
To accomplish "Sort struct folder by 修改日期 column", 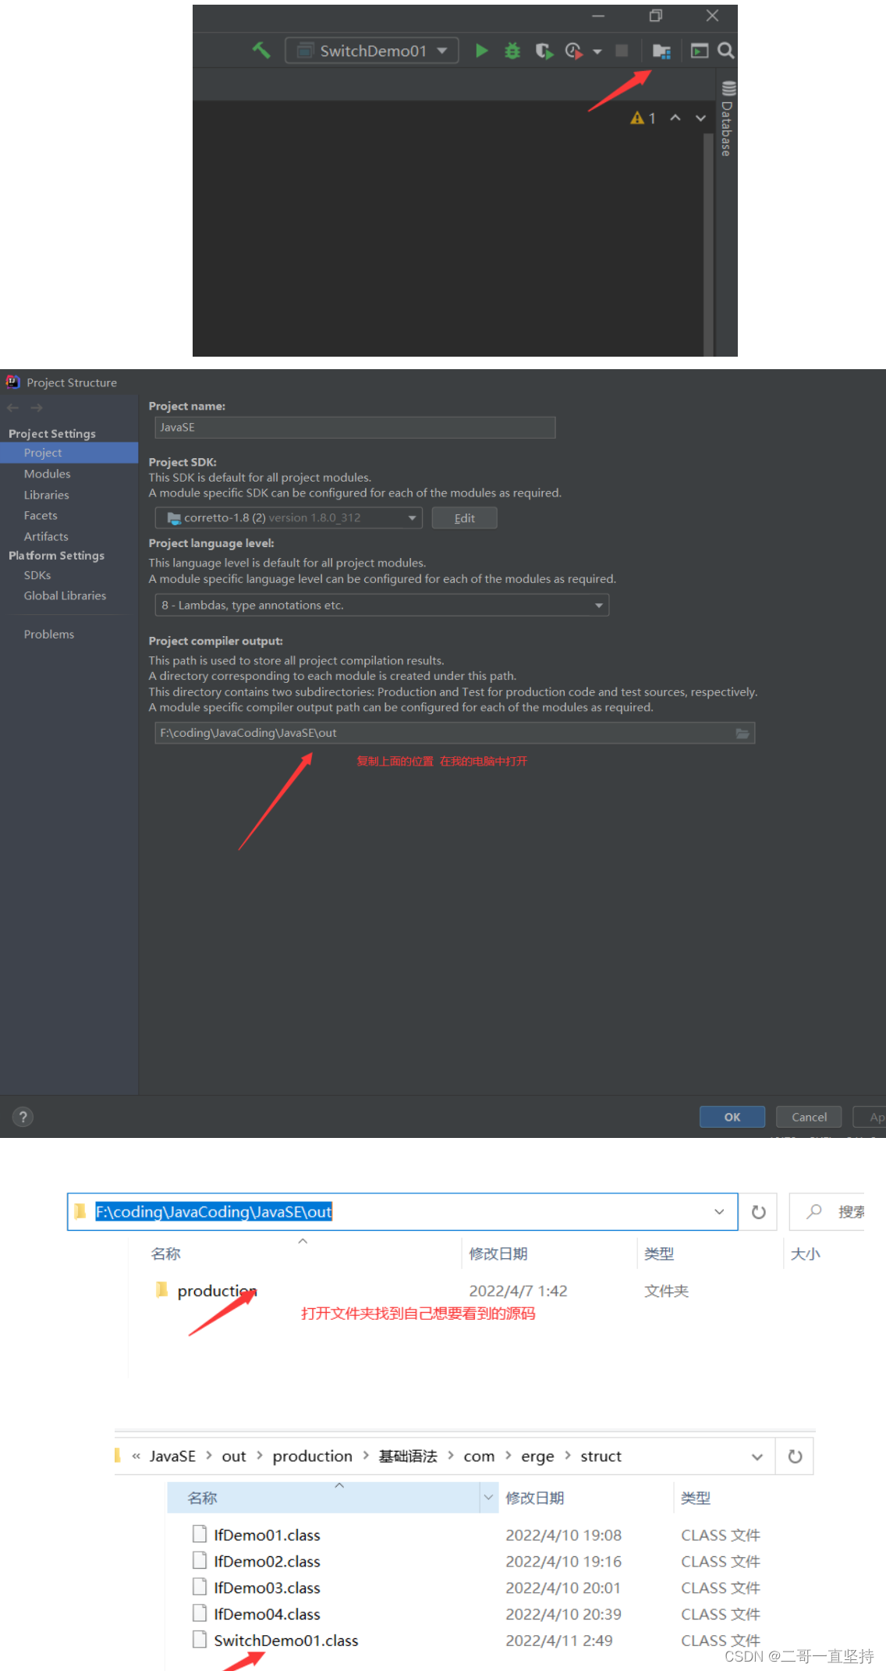I will tap(535, 1497).
